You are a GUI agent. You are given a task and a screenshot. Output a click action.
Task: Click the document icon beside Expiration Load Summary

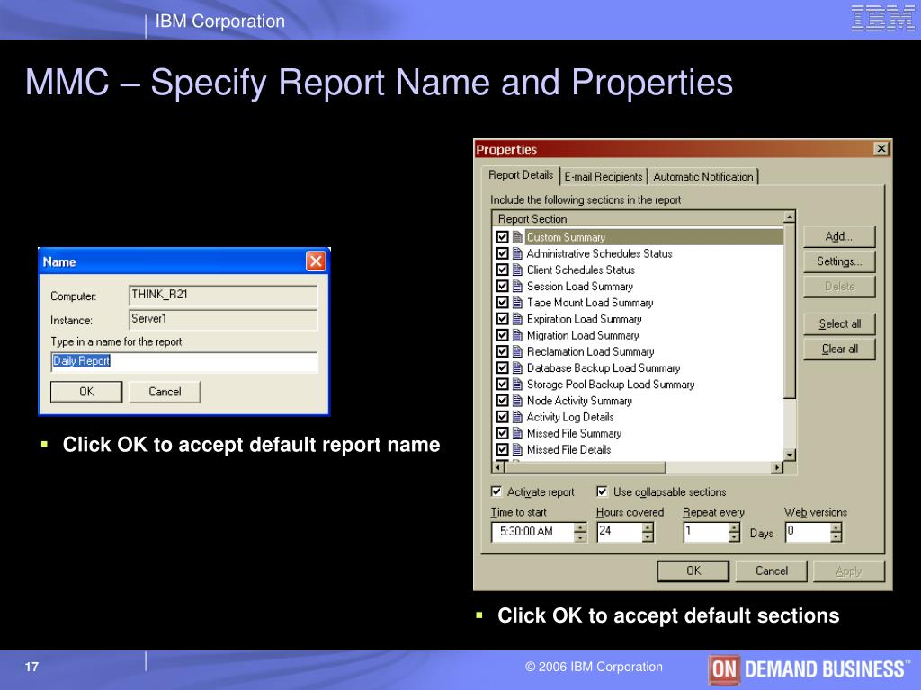point(517,319)
